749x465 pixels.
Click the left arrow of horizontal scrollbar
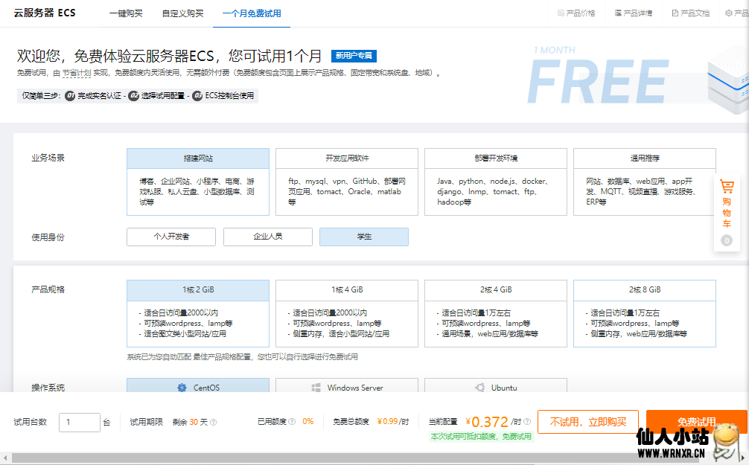click(x=4, y=458)
